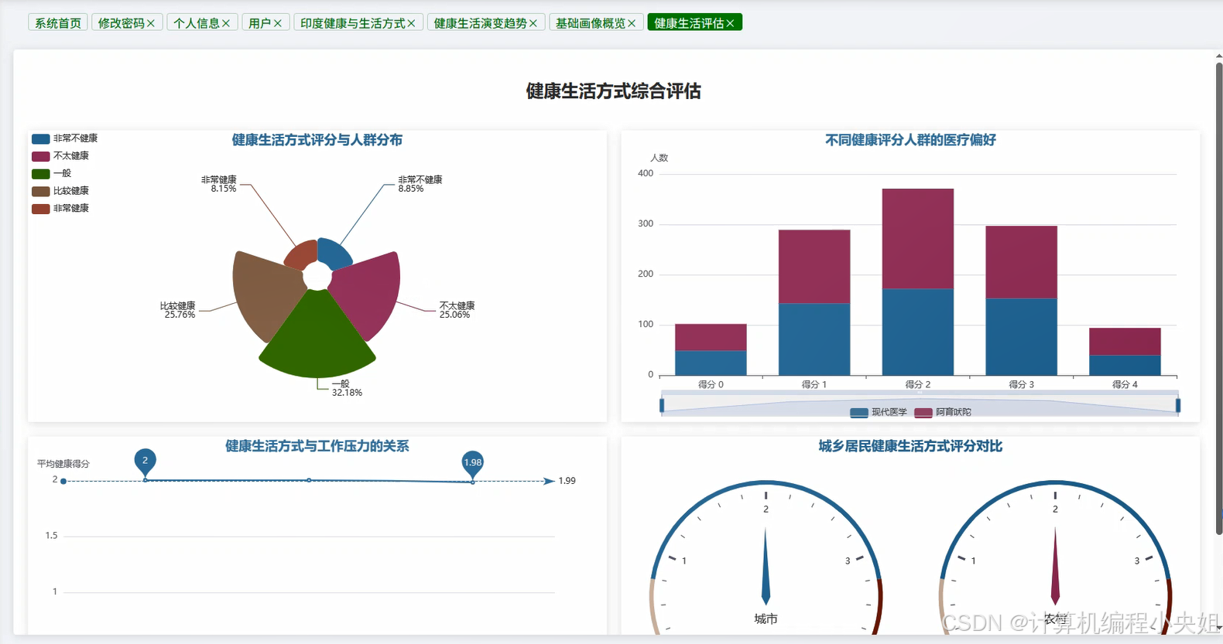1223x644 pixels.
Task: Close the 个人信息 tab
Action: (x=226, y=23)
